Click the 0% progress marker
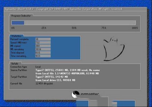 point(13,28)
